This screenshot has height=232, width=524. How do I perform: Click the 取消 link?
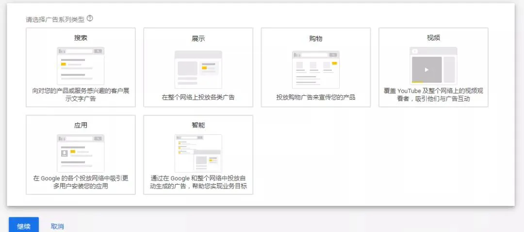57,226
